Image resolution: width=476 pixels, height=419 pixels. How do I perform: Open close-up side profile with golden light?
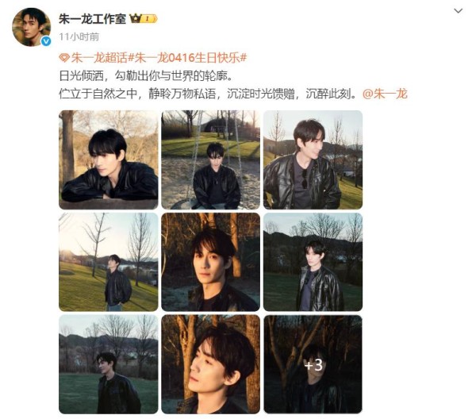[211, 364]
